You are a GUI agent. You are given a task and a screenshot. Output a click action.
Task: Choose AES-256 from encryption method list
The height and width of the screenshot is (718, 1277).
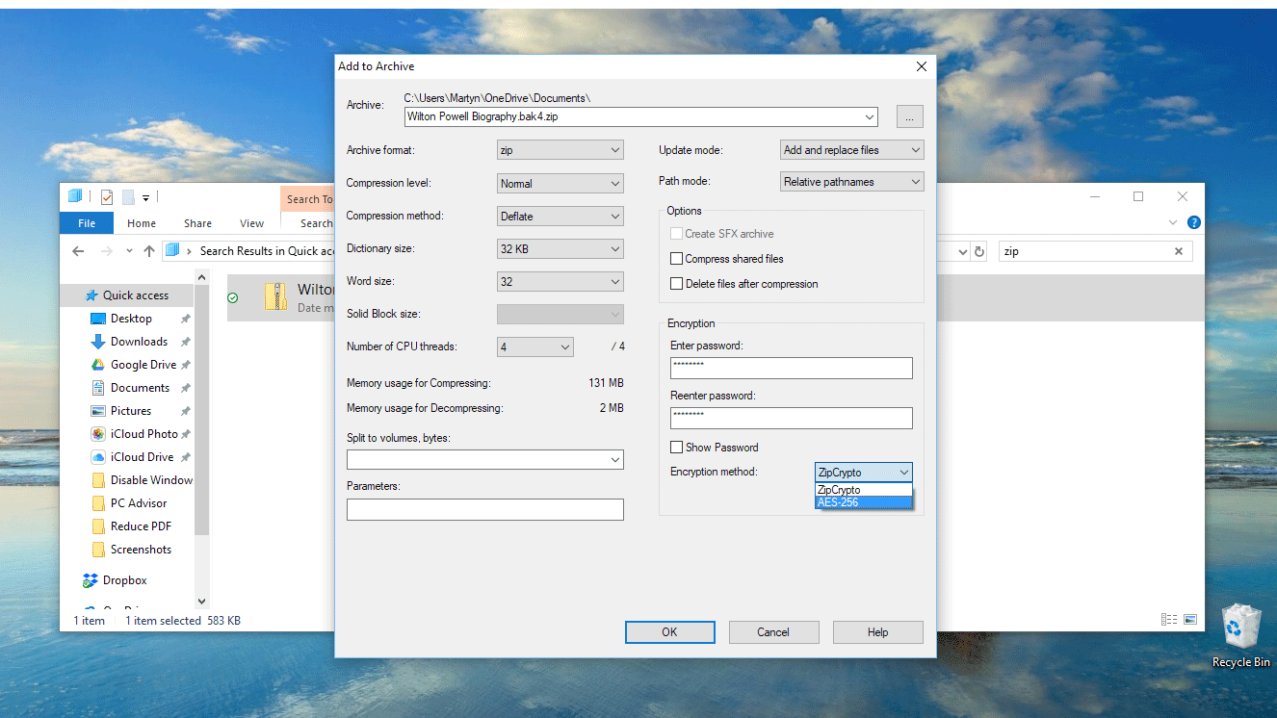(x=862, y=502)
